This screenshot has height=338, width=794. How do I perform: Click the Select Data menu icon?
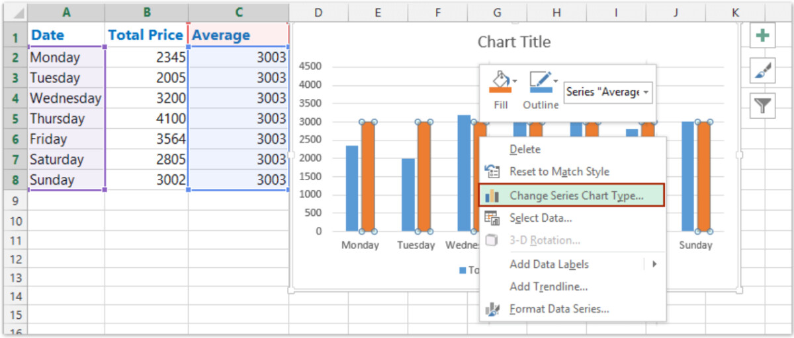click(492, 218)
